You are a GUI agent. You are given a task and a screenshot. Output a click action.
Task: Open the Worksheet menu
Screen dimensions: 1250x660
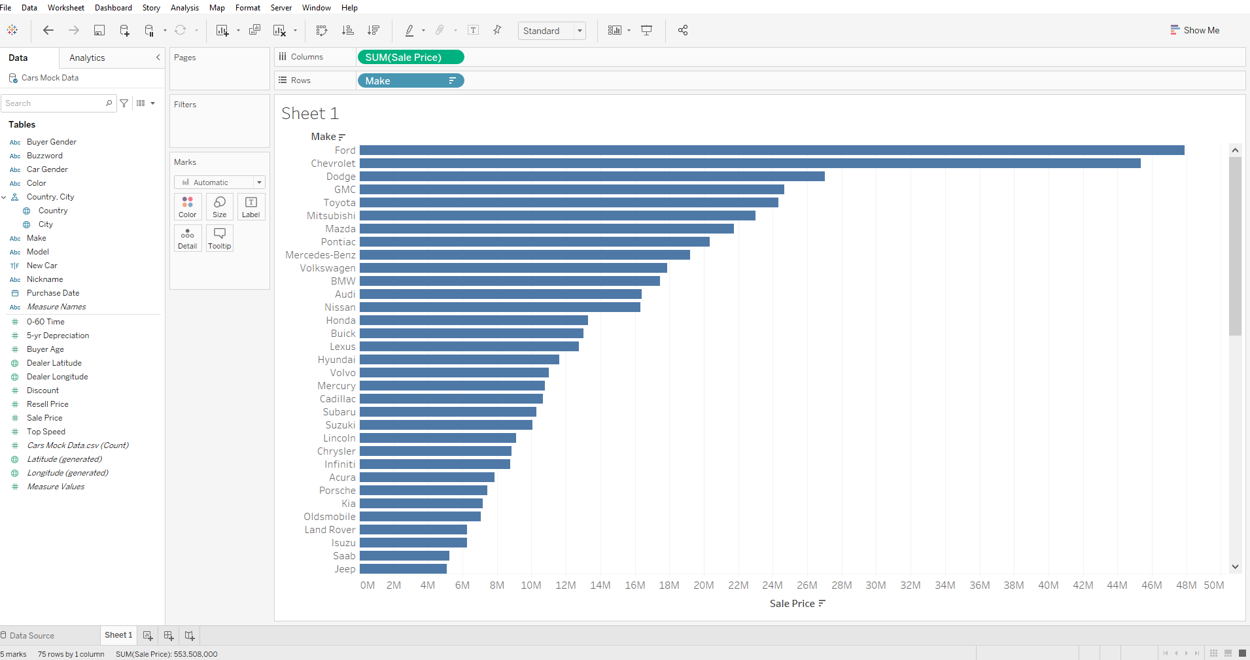click(66, 8)
